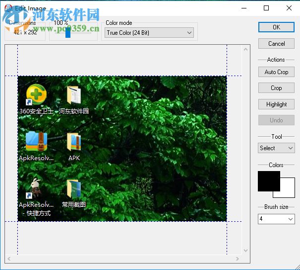The height and width of the screenshot is (270, 300).
Task: Click the blue zoom slider handle
Action: 68,33
